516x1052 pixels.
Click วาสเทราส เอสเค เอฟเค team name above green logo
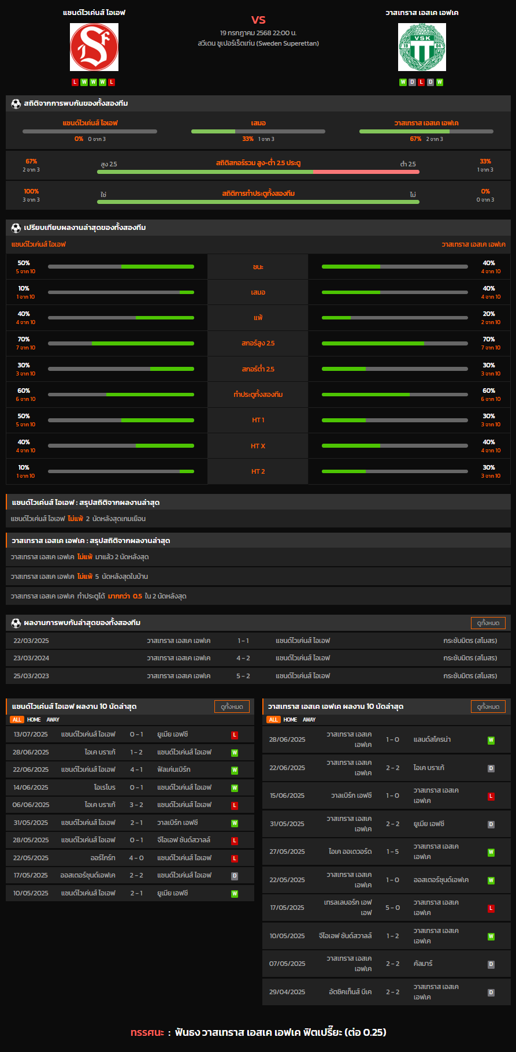[x=422, y=13]
